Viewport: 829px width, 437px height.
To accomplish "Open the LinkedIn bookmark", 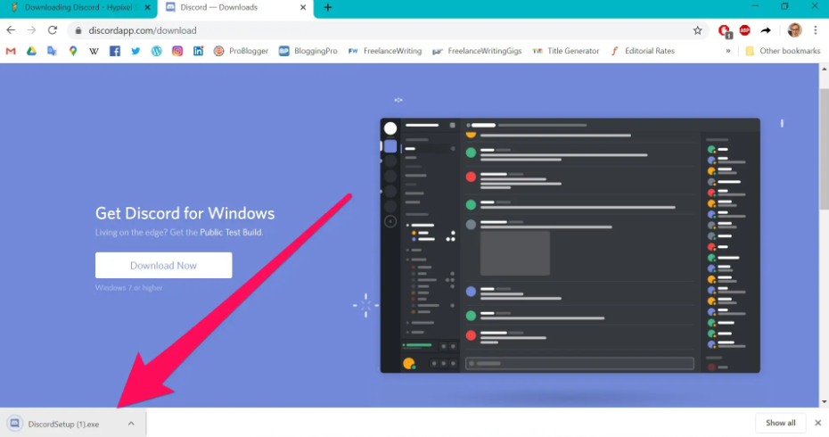I will pyautogui.click(x=198, y=51).
